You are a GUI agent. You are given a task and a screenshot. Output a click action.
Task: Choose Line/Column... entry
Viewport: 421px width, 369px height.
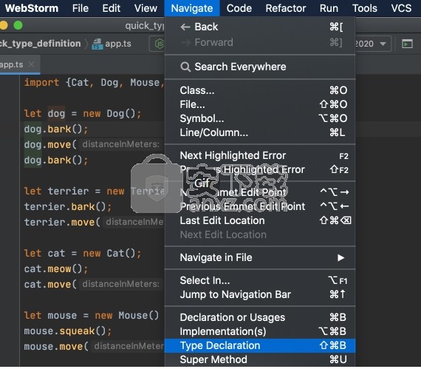pyautogui.click(x=260, y=132)
